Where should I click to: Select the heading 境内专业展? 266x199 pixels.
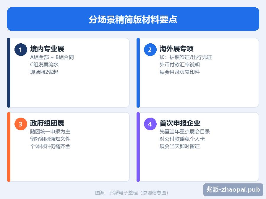47,49
